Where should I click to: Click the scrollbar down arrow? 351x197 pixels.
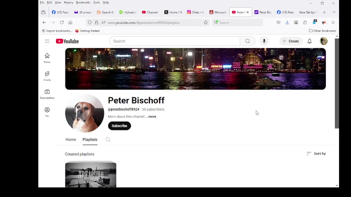coord(337,186)
